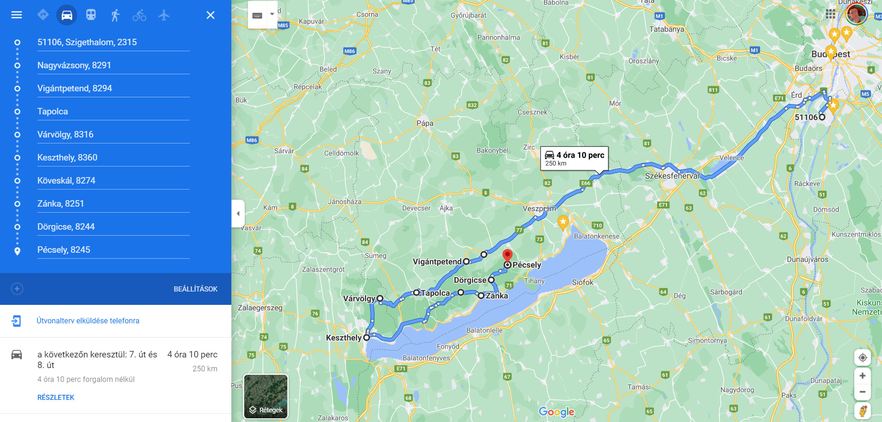
Task: Switch to public transit travel mode
Action: click(91, 15)
